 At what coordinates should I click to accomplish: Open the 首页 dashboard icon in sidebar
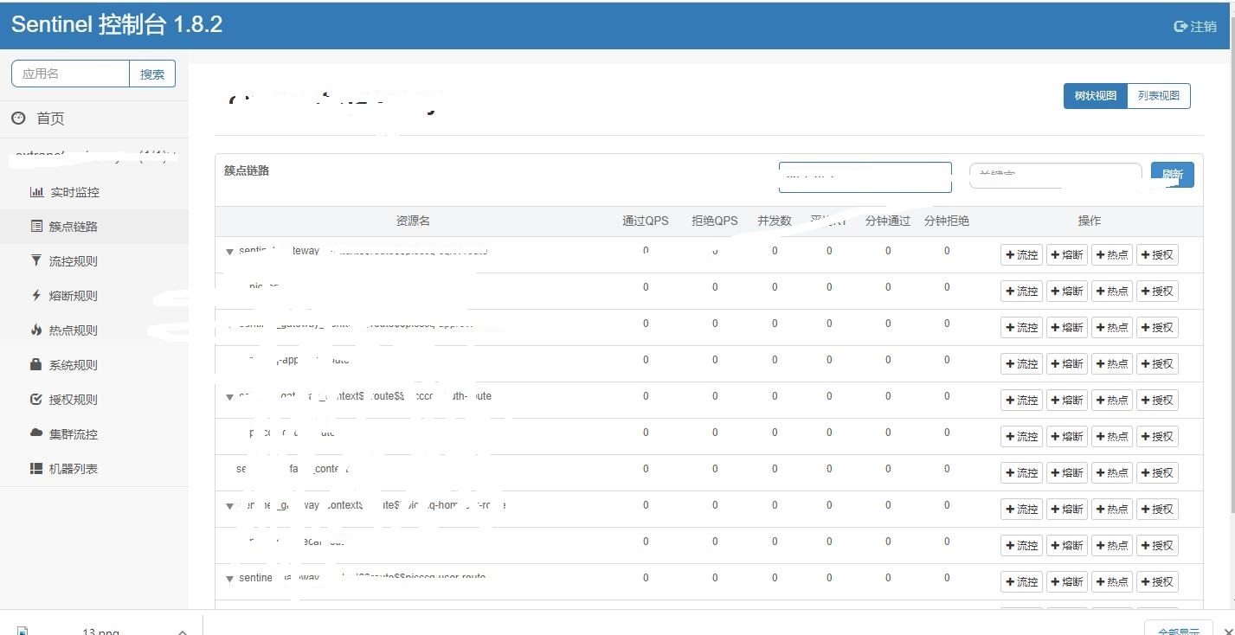coord(18,119)
